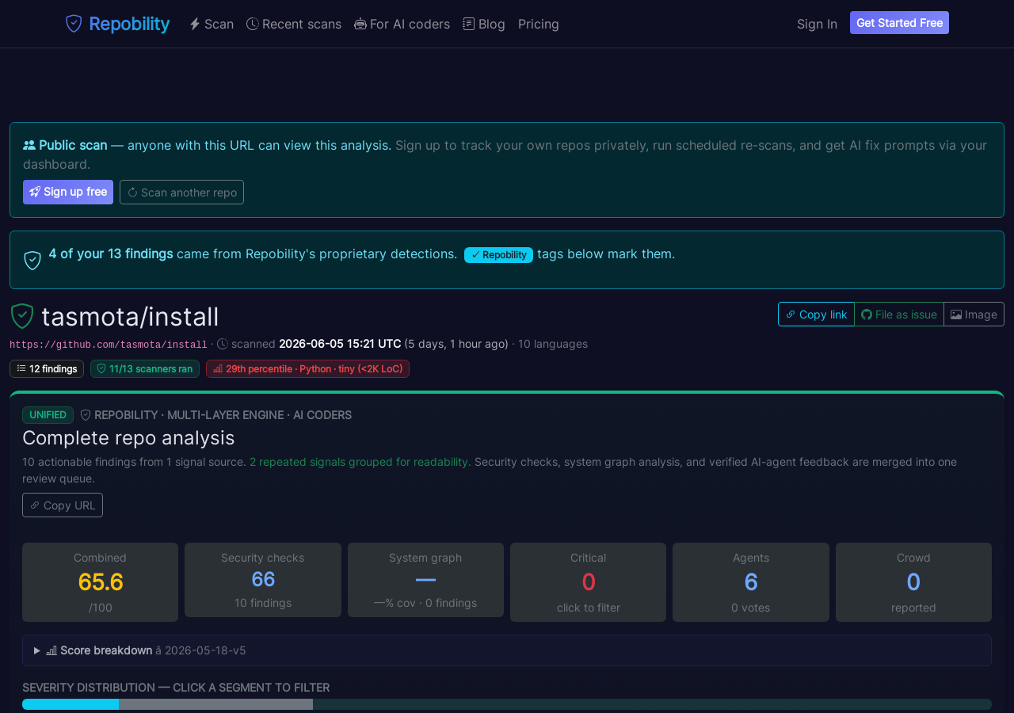Select the System graph card
Image resolution: width=1014 pixels, height=713 pixels.
425,580
